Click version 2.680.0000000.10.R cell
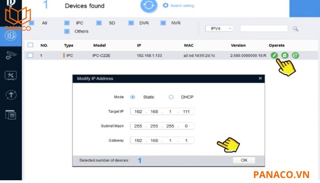 pyautogui.click(x=248, y=55)
